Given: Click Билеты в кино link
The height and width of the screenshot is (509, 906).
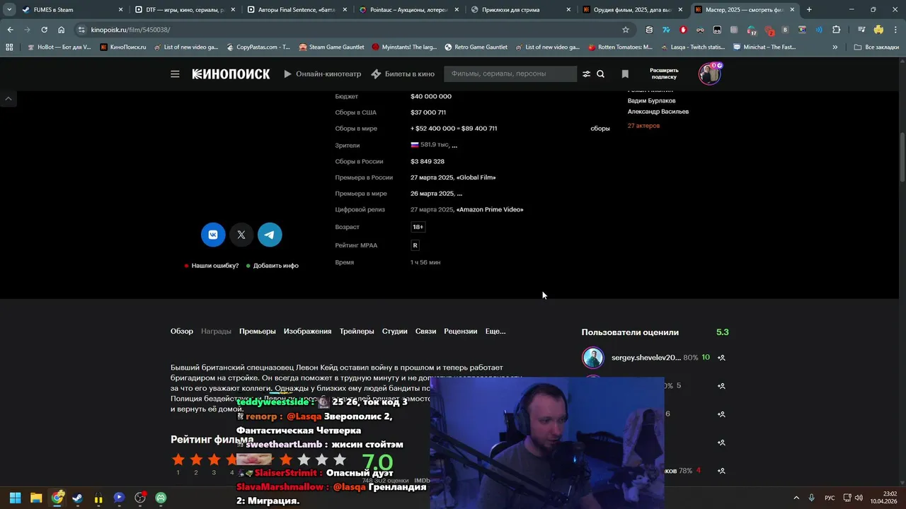Looking at the screenshot, I should (403, 74).
